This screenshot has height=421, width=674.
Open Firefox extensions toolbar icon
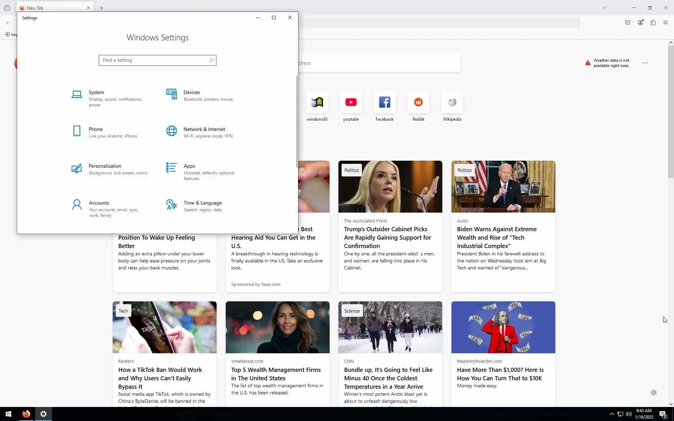coord(653,23)
